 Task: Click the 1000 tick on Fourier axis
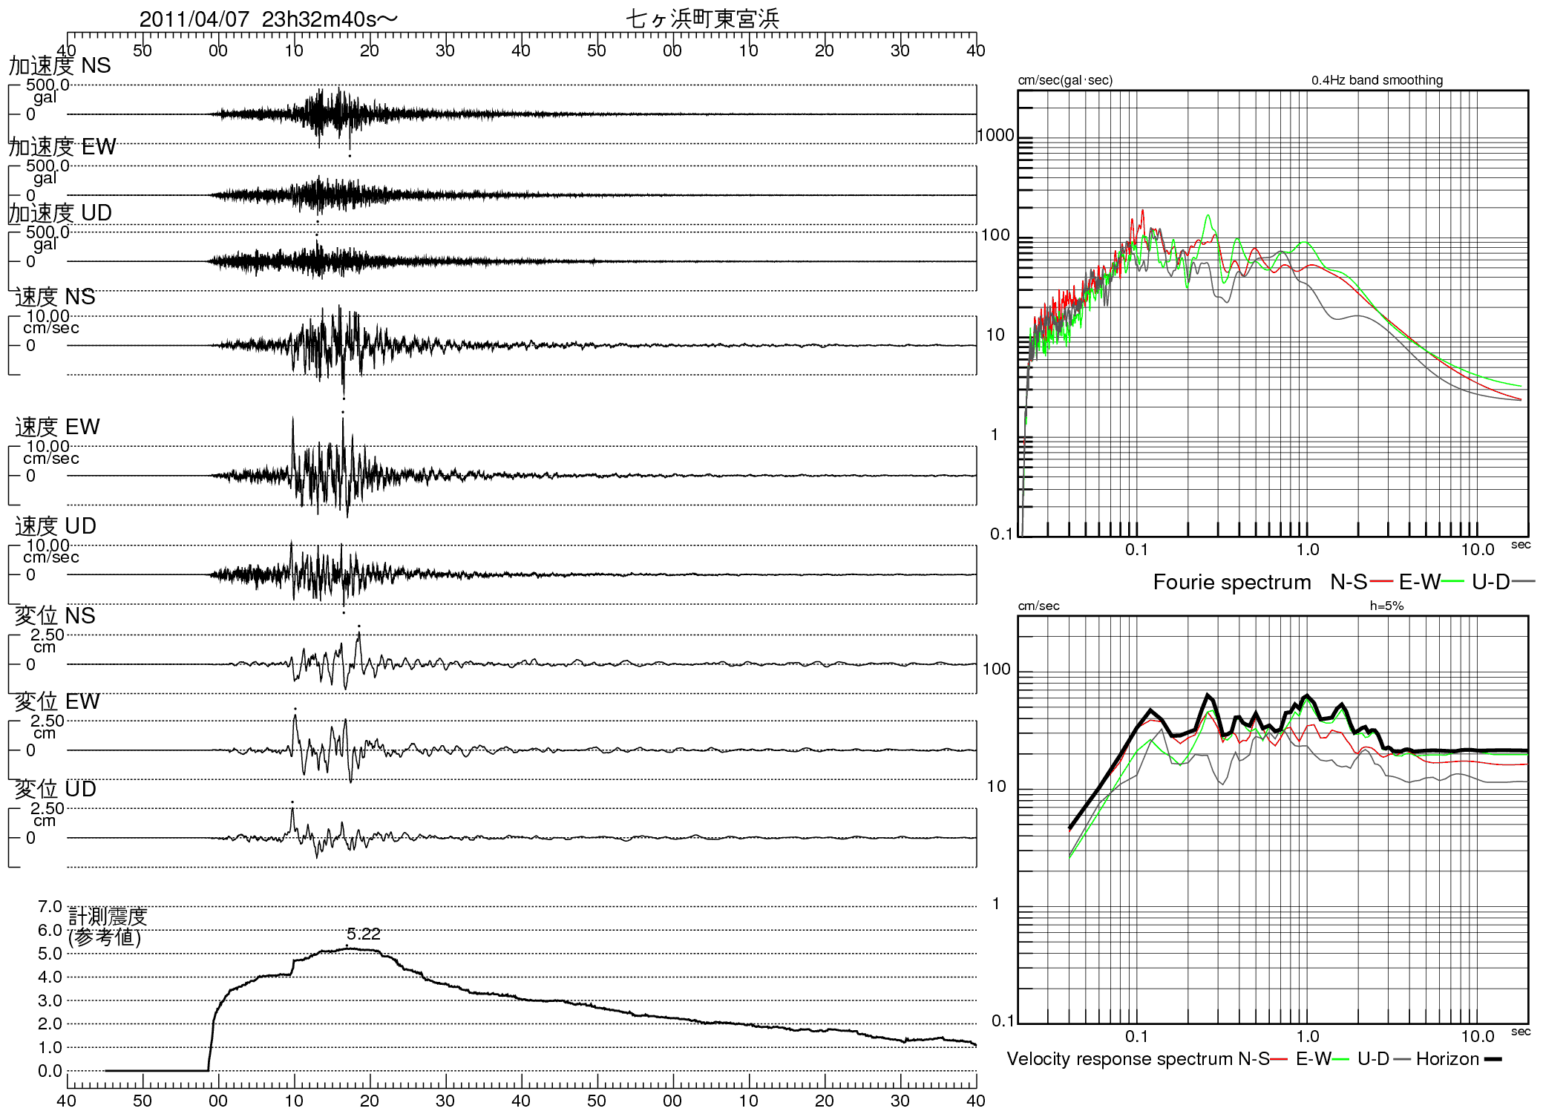tap(995, 135)
